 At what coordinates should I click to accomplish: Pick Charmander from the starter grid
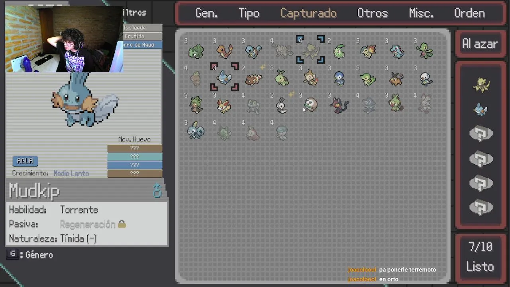[x=225, y=51]
